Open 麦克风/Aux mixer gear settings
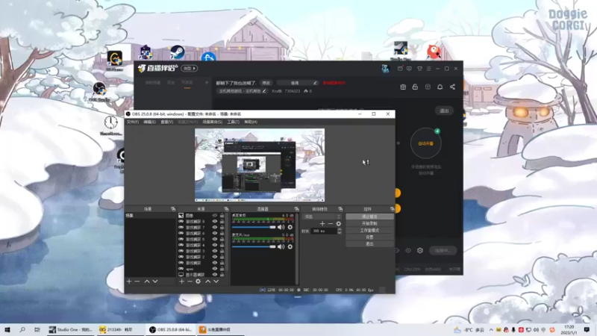This screenshot has height=336, width=597. point(290,246)
